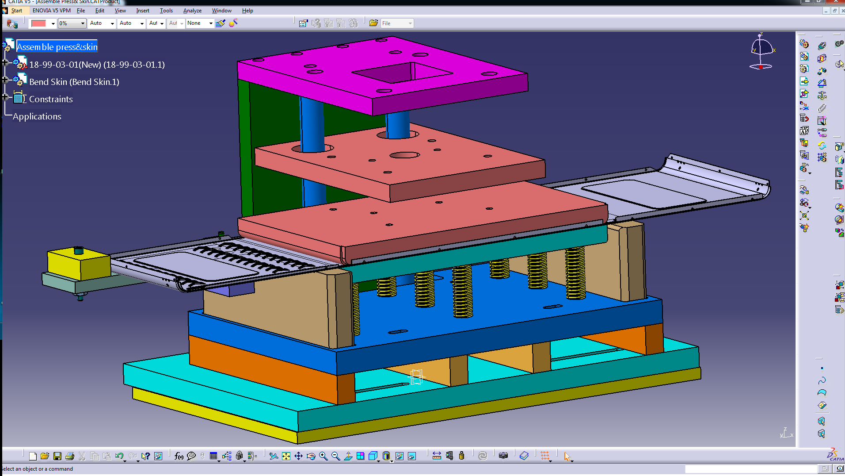Click the Measure Inertia weight icon

pyautogui.click(x=462, y=456)
